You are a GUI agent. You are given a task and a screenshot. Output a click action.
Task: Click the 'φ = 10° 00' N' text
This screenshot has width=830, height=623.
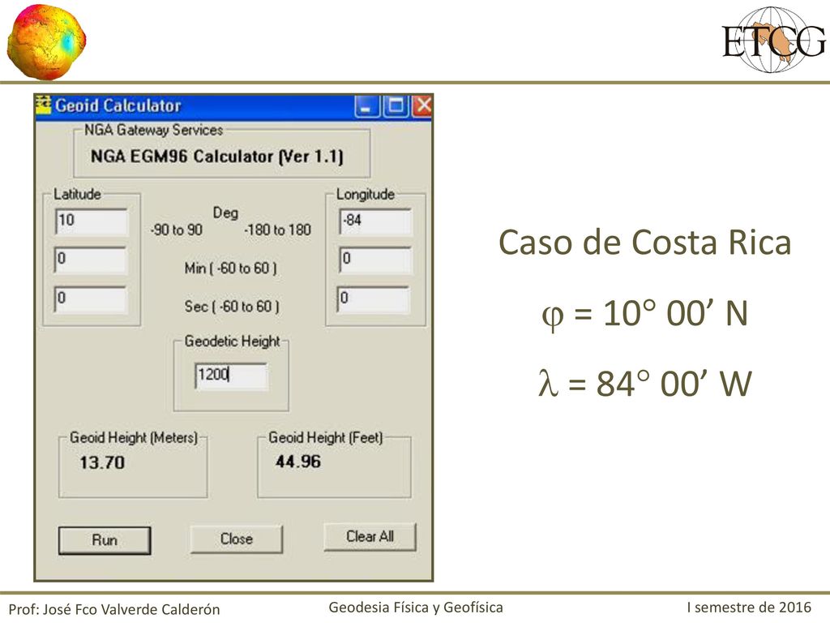tap(644, 313)
